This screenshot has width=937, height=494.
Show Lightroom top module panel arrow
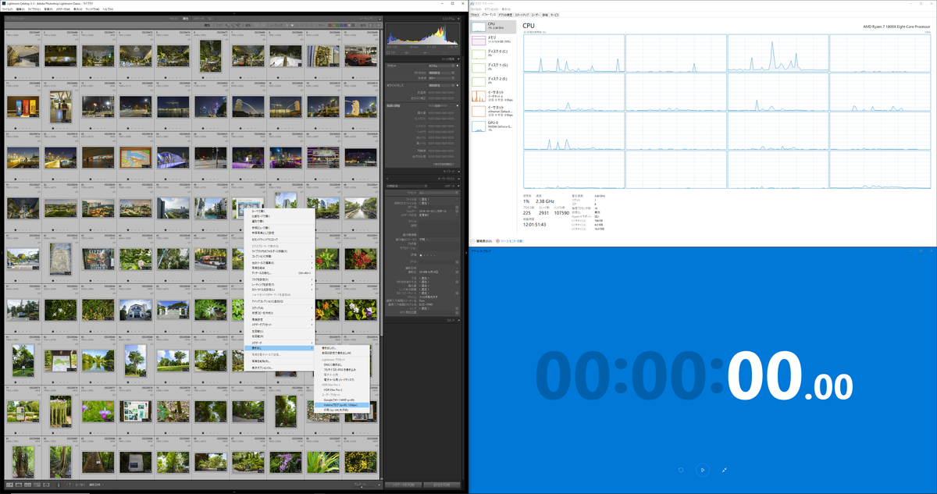(233, 13)
